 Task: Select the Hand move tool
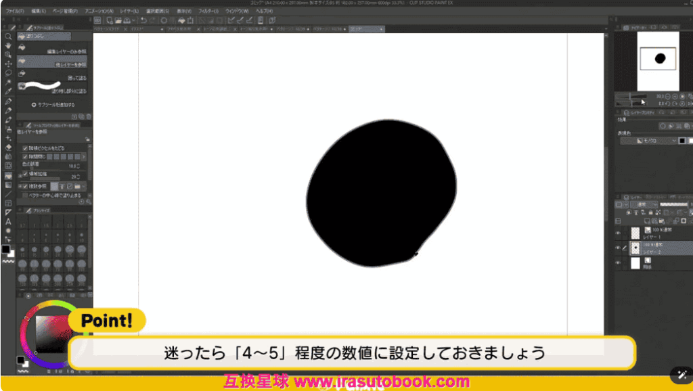[8, 45]
